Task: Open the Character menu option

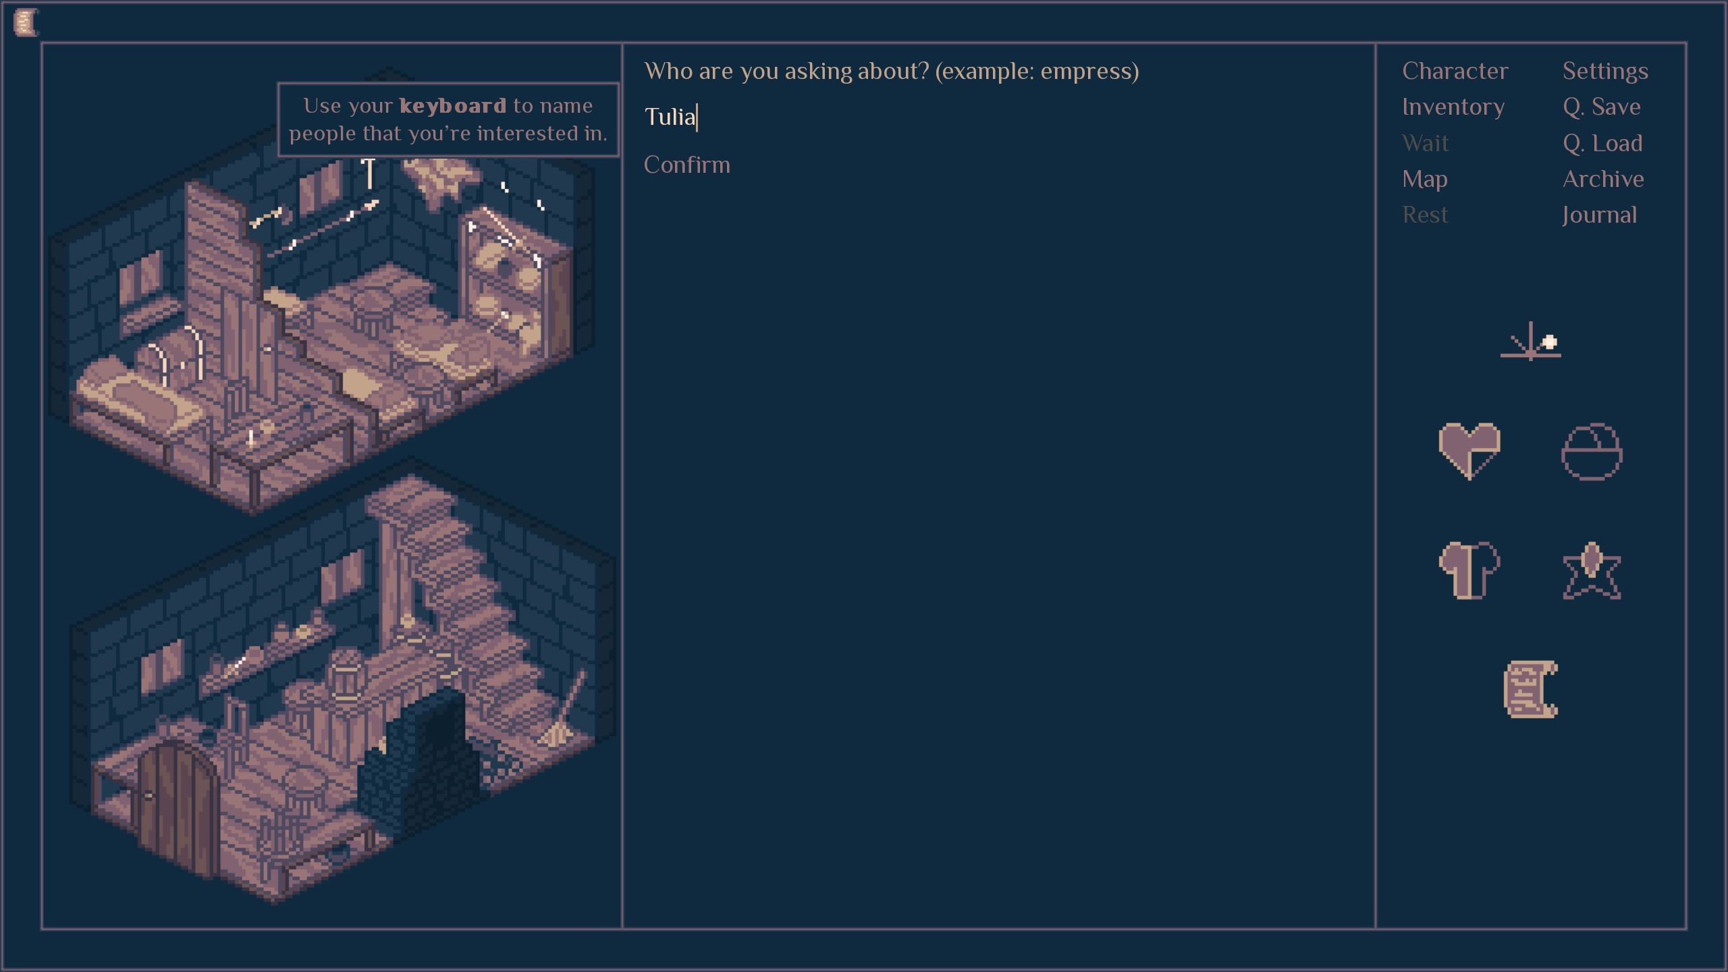Action: point(1453,70)
